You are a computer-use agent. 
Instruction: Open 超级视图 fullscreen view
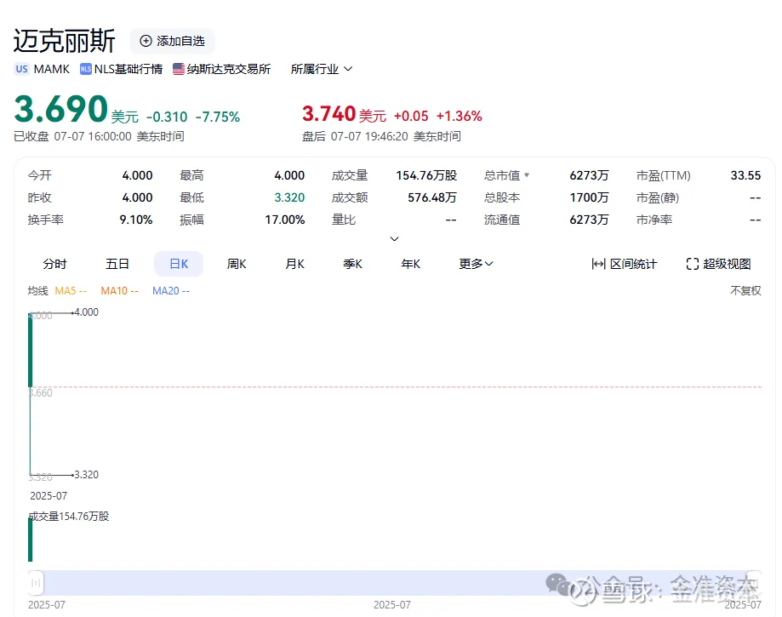pos(719,264)
